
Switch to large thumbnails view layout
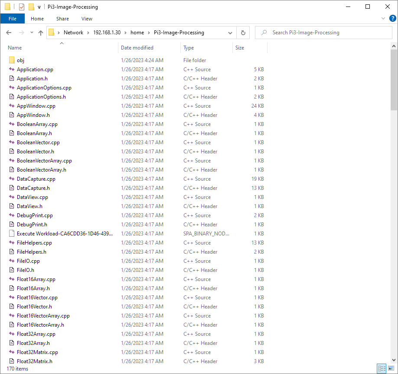[x=391, y=369]
